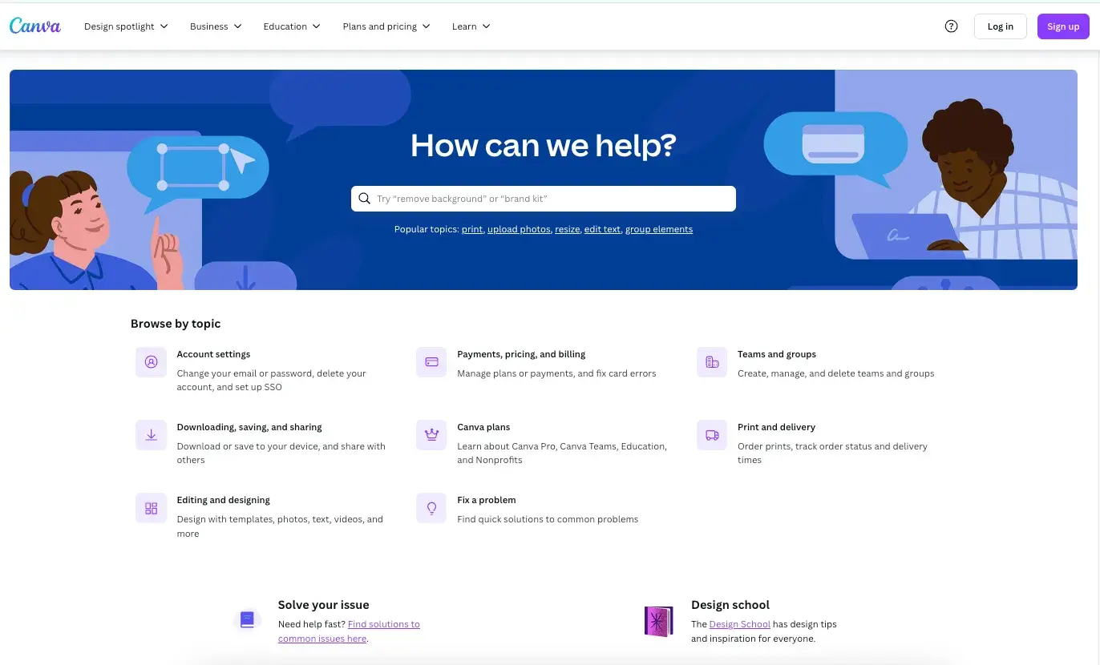Select the Print and delivery truck icon
The width and height of the screenshot is (1100, 665).
(711, 435)
